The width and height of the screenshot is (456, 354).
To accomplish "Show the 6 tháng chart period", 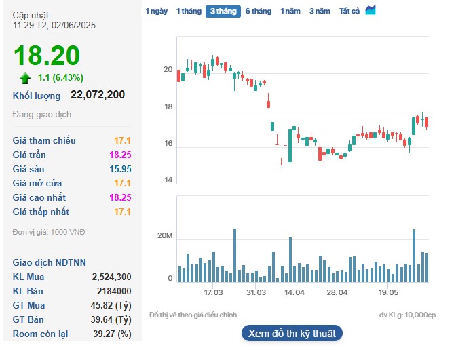I will pyautogui.click(x=258, y=12).
